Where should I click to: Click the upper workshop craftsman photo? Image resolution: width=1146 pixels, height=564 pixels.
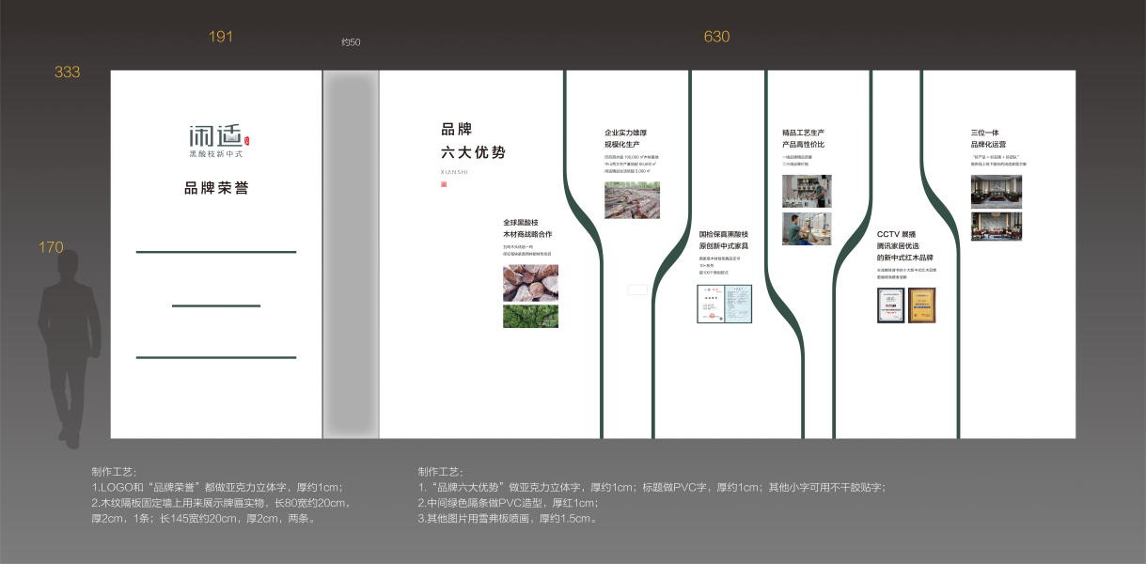click(807, 191)
